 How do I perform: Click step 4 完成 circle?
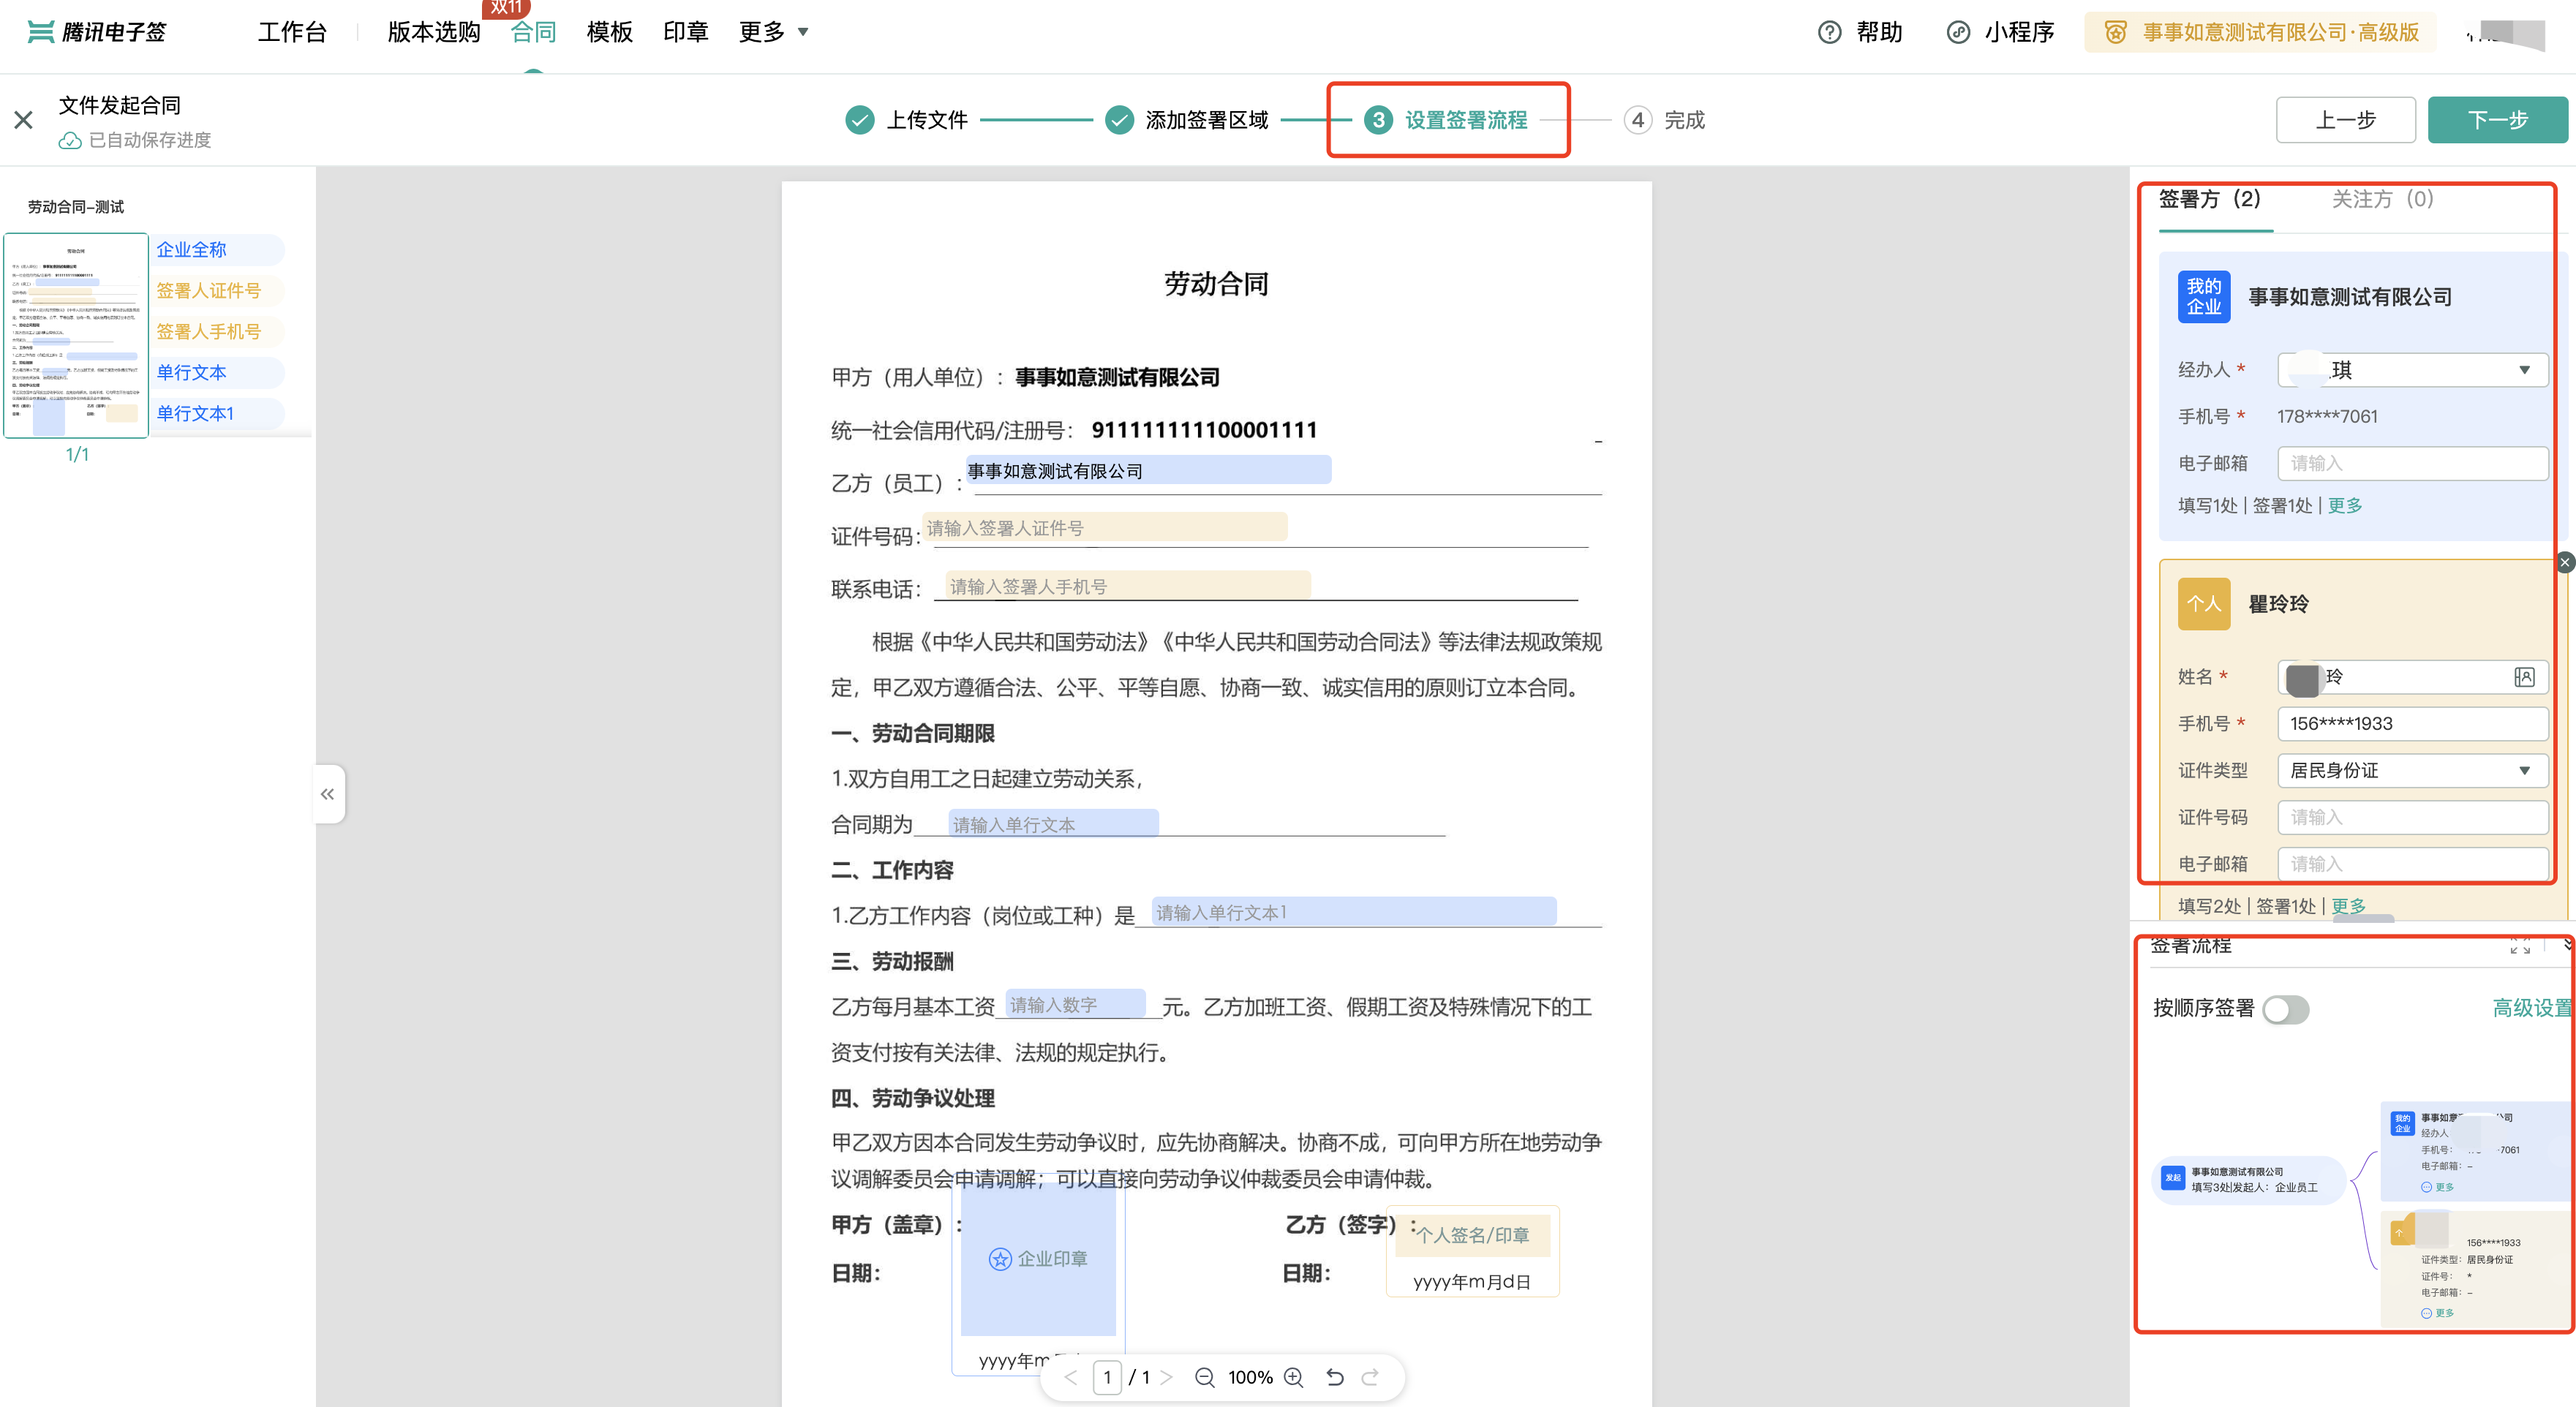[1638, 120]
